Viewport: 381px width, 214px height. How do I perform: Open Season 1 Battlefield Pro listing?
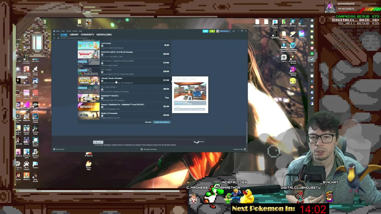124,106
